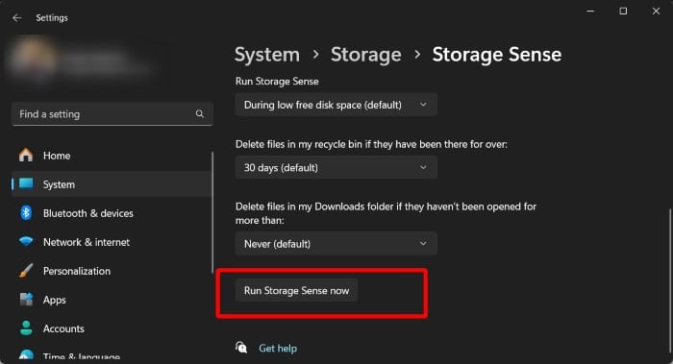Click the Personalization paintbrush icon
Image resolution: width=673 pixels, height=364 pixels.
coord(26,271)
